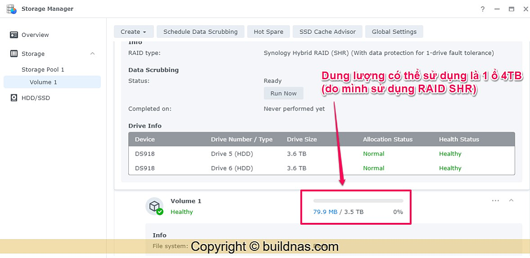Close the Storage Manager window

[x=526, y=9]
